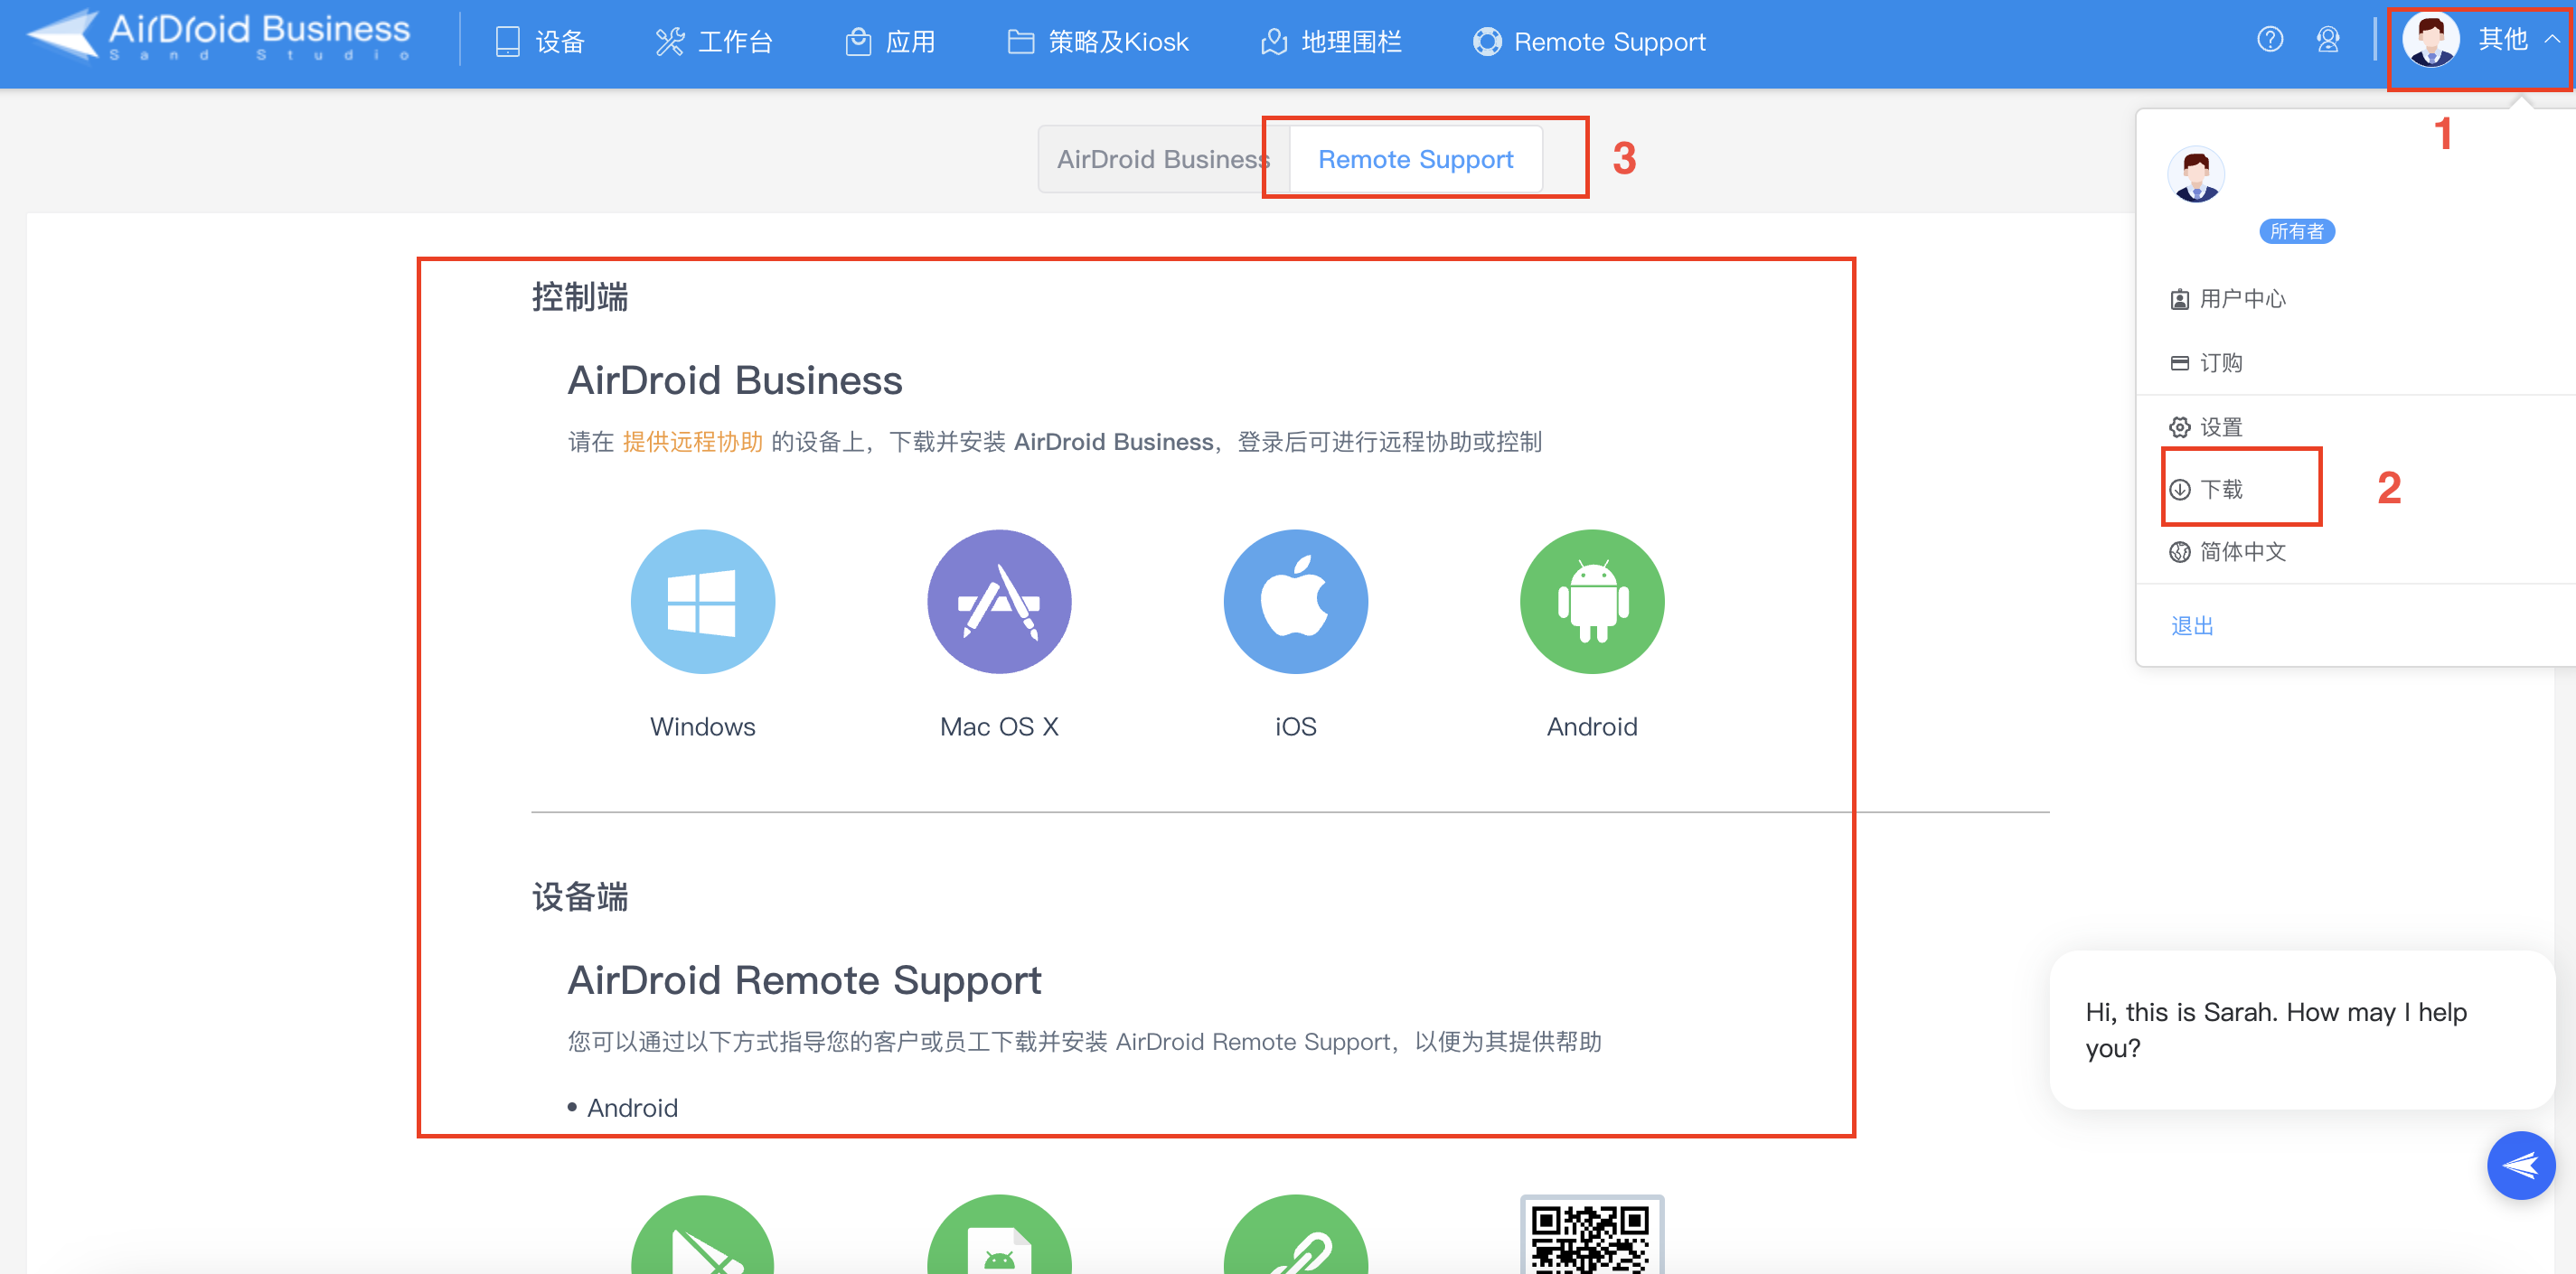Click the customer support headset icon
Image resolution: width=2576 pixels, height=1274 pixels.
2327,40
